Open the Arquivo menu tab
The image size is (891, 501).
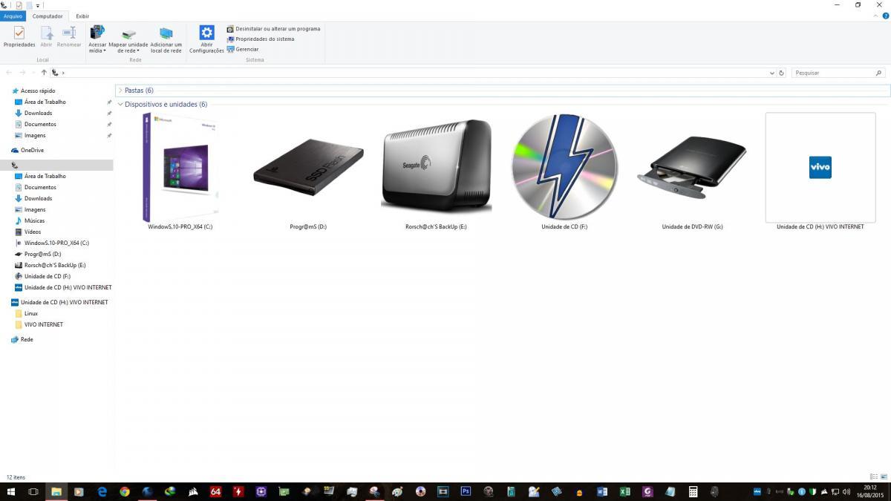pos(13,16)
